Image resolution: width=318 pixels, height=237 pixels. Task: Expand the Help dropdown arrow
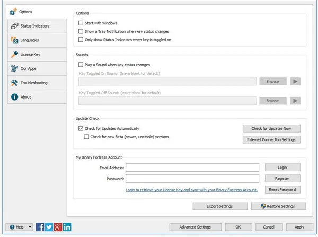(x=30, y=227)
